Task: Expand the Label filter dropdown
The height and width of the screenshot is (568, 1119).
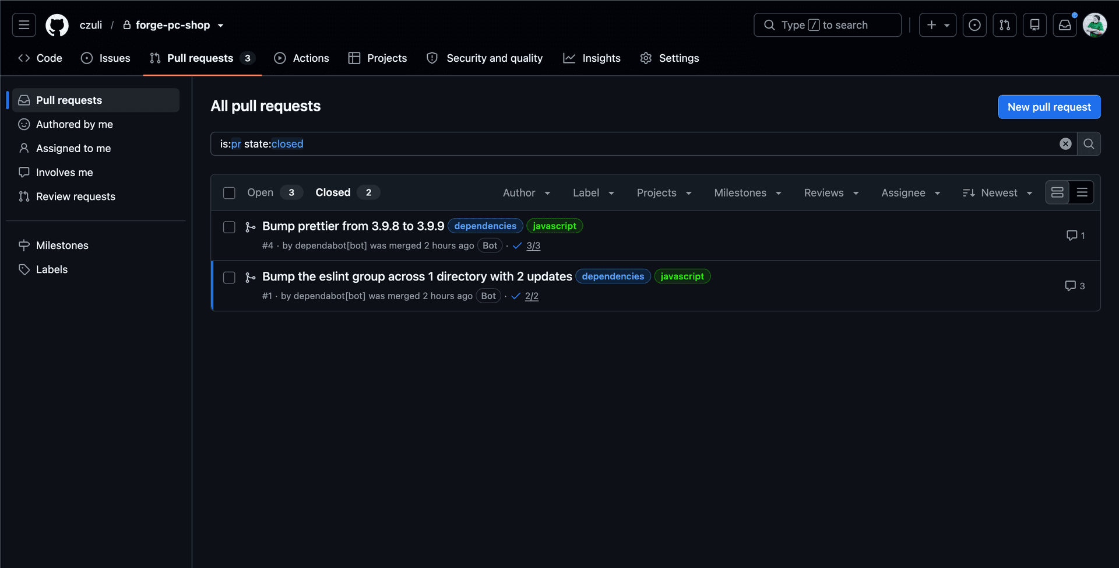Action: (x=593, y=193)
